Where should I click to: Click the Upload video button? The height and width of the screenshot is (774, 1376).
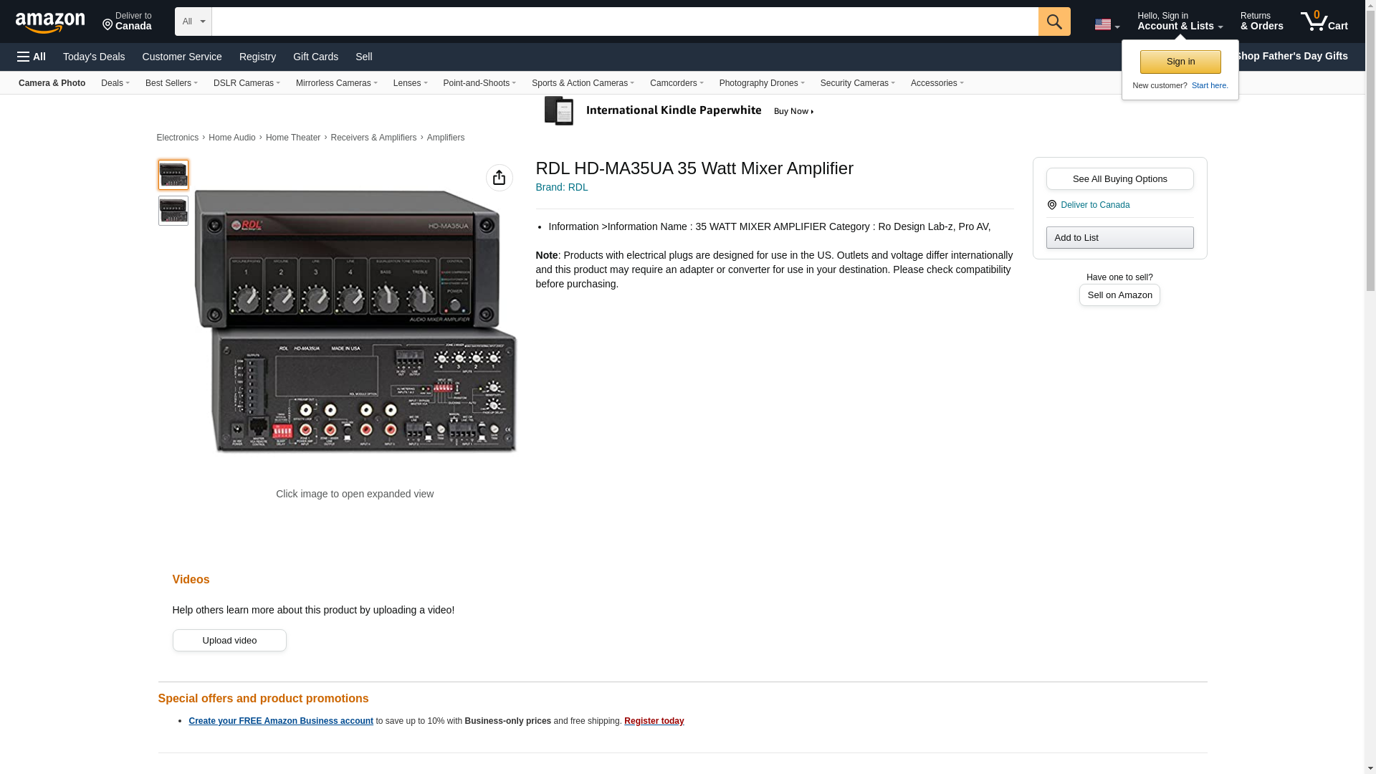click(229, 641)
